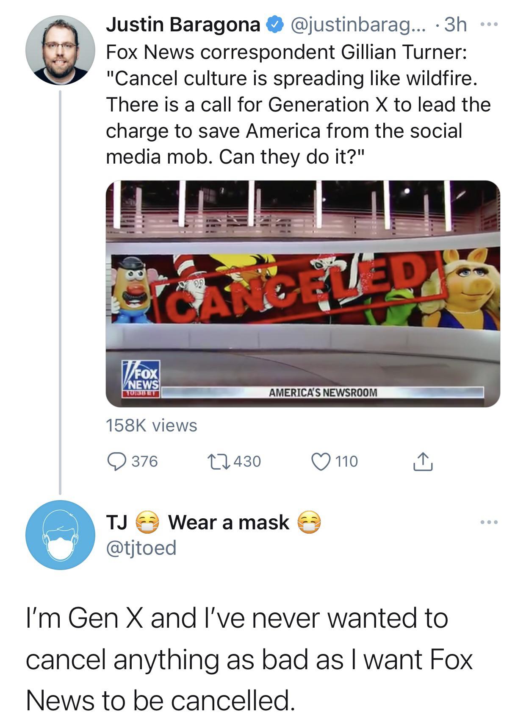Open more options on TJ's reply

point(490,522)
